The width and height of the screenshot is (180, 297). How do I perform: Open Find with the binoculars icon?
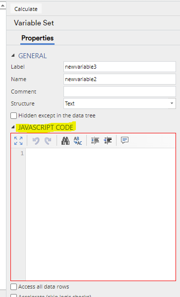[65, 141]
